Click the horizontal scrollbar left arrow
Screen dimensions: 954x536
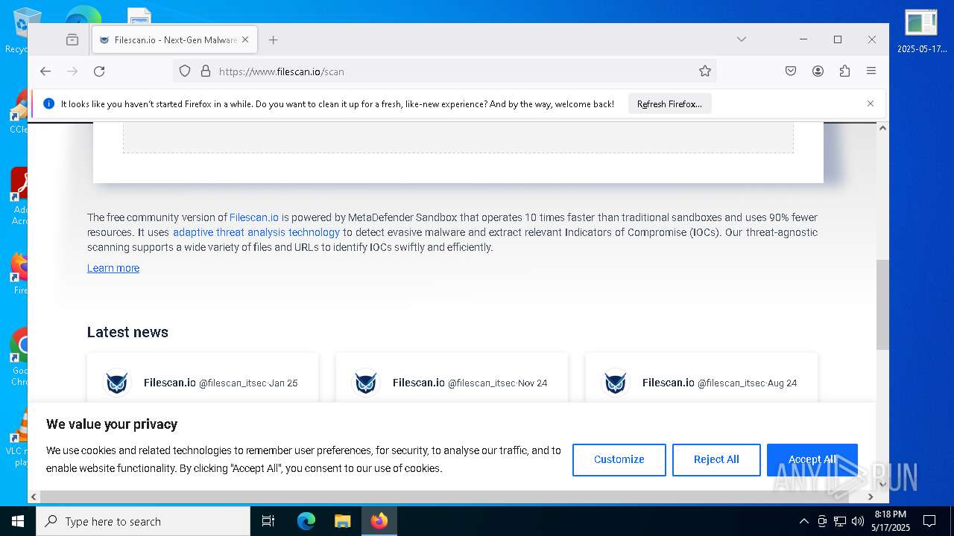(34, 497)
